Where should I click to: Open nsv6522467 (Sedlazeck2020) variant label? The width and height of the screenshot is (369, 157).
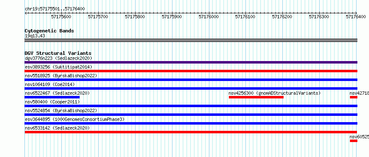point(57,93)
